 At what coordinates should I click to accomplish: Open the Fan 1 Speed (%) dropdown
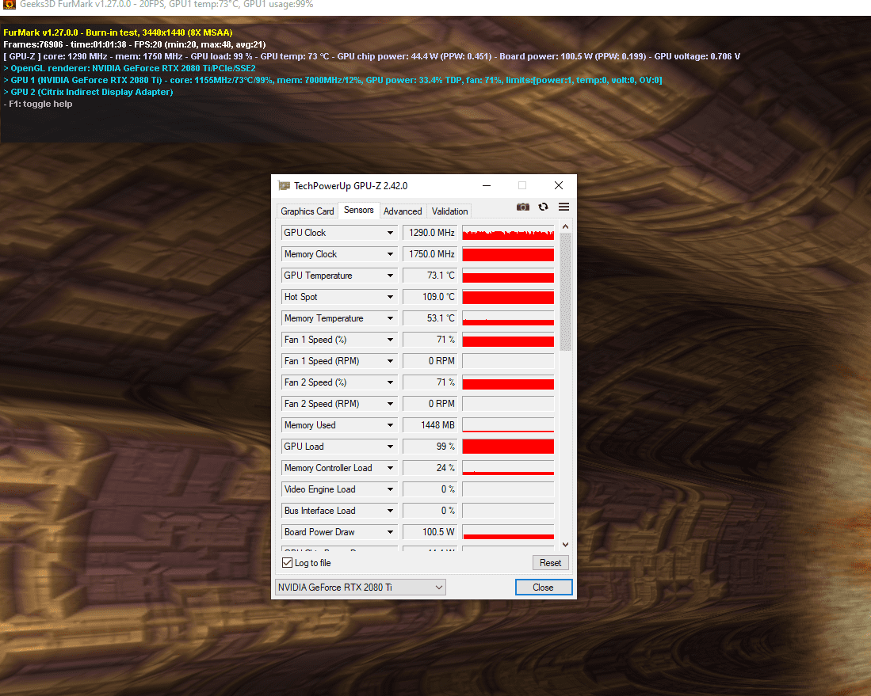coord(391,340)
